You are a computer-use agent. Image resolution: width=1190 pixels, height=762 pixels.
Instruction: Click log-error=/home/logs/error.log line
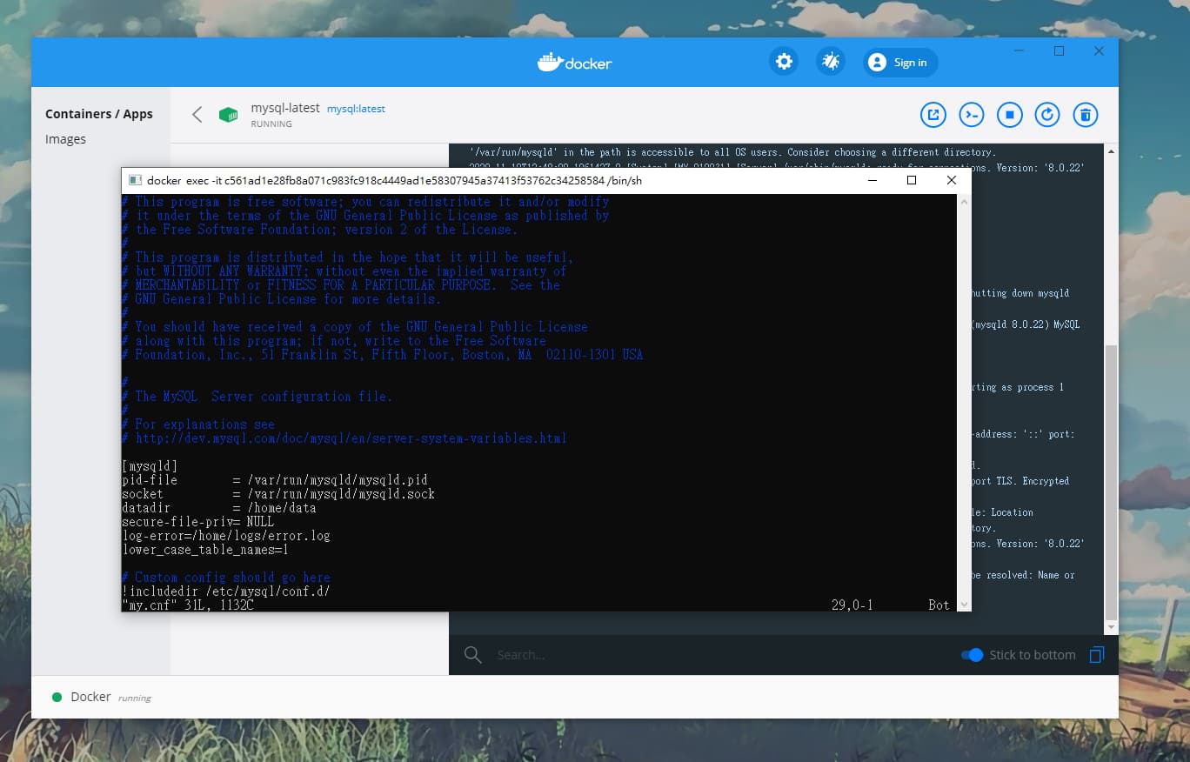(226, 536)
